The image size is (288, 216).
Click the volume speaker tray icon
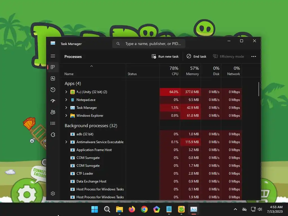pos(260,209)
